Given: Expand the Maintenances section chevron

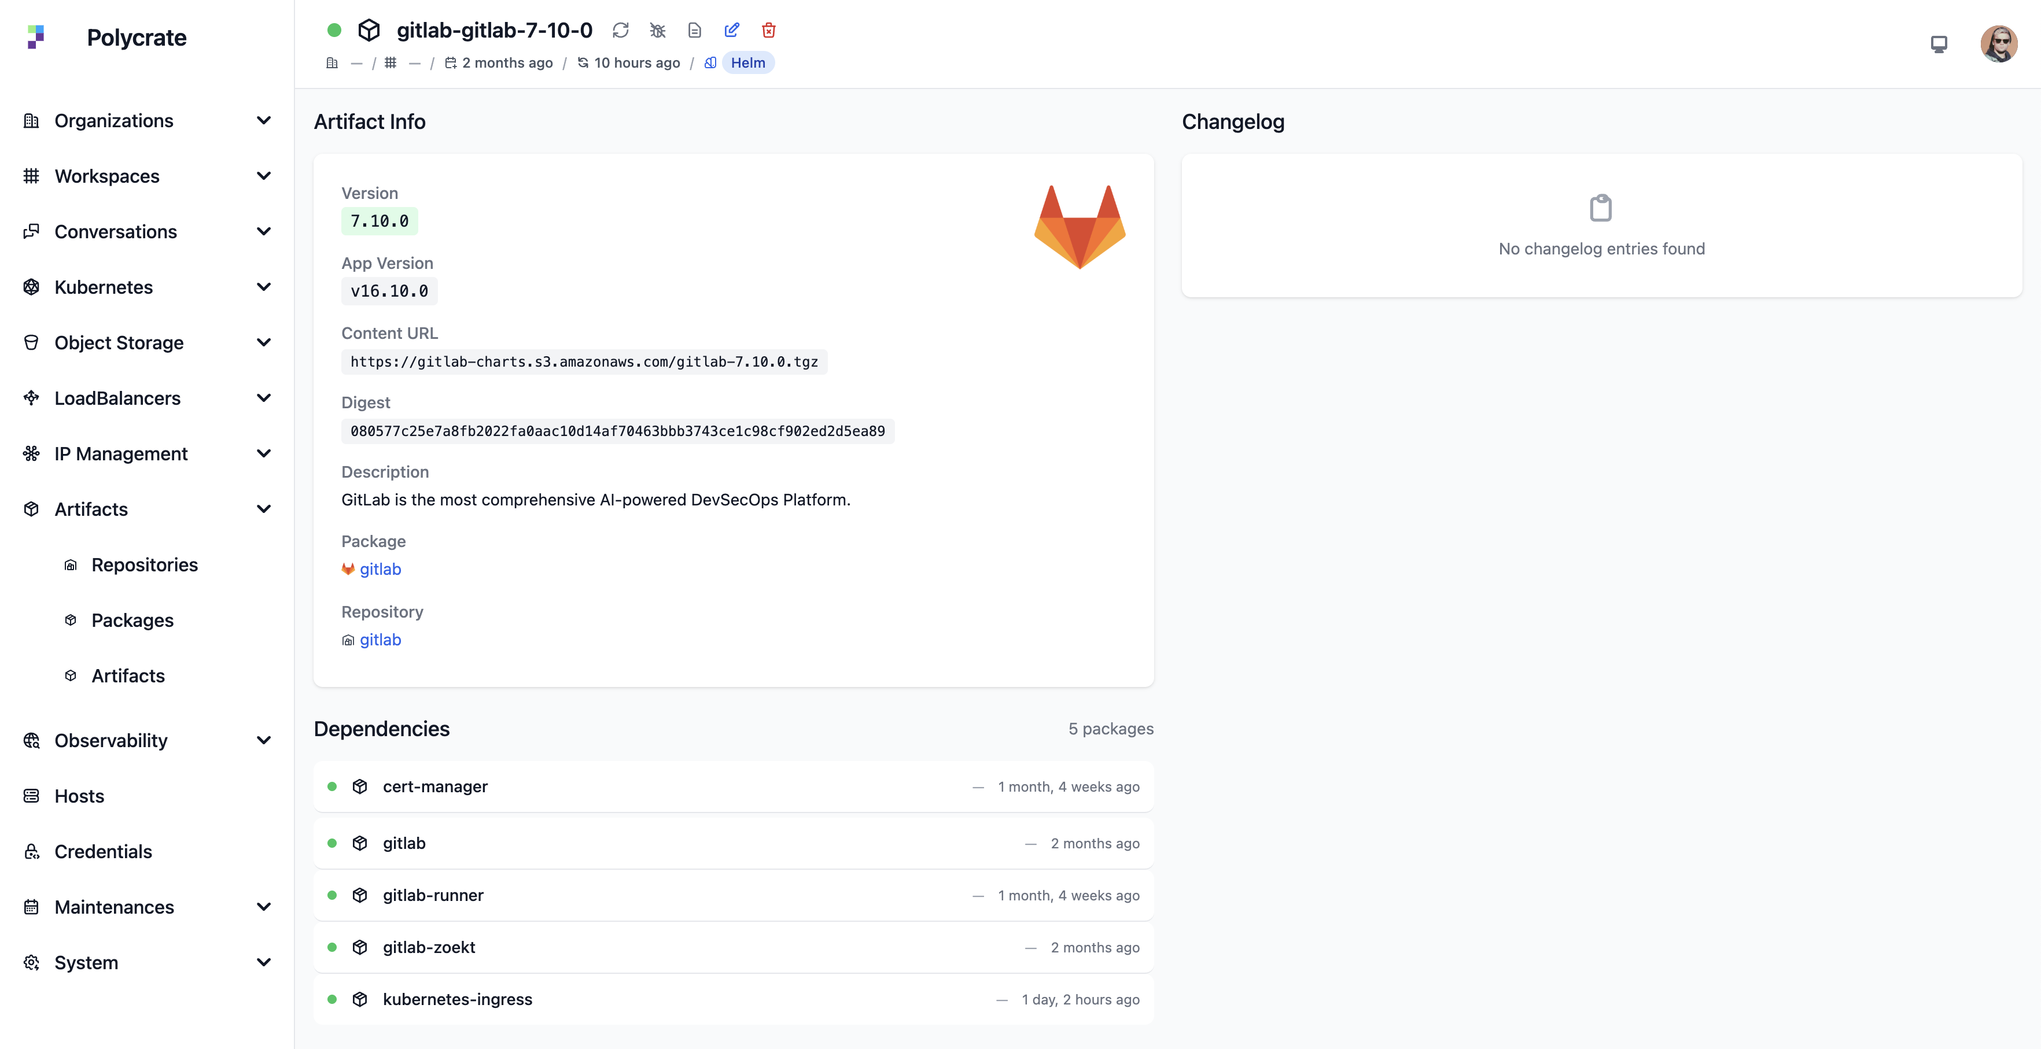Looking at the screenshot, I should pos(264,907).
